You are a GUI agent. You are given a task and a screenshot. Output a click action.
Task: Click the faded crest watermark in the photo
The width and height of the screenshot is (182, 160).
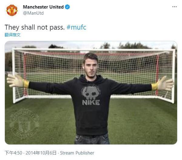click(24, 124)
